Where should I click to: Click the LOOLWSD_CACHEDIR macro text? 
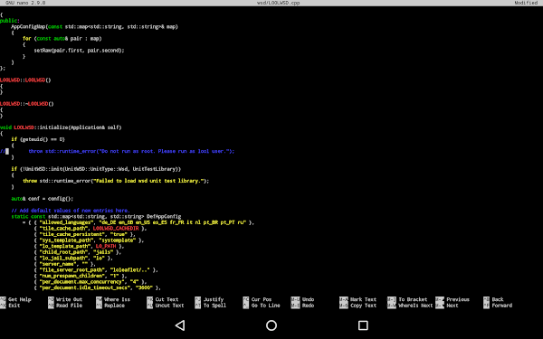pyautogui.click(x=116, y=229)
